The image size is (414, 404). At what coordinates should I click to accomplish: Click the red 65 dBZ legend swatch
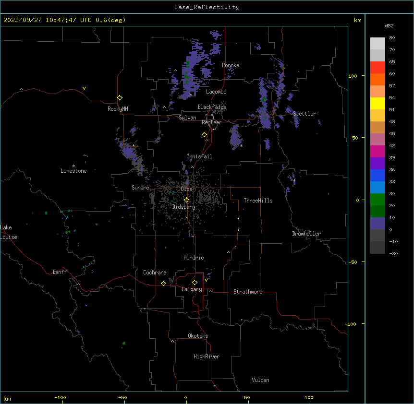tap(377, 67)
